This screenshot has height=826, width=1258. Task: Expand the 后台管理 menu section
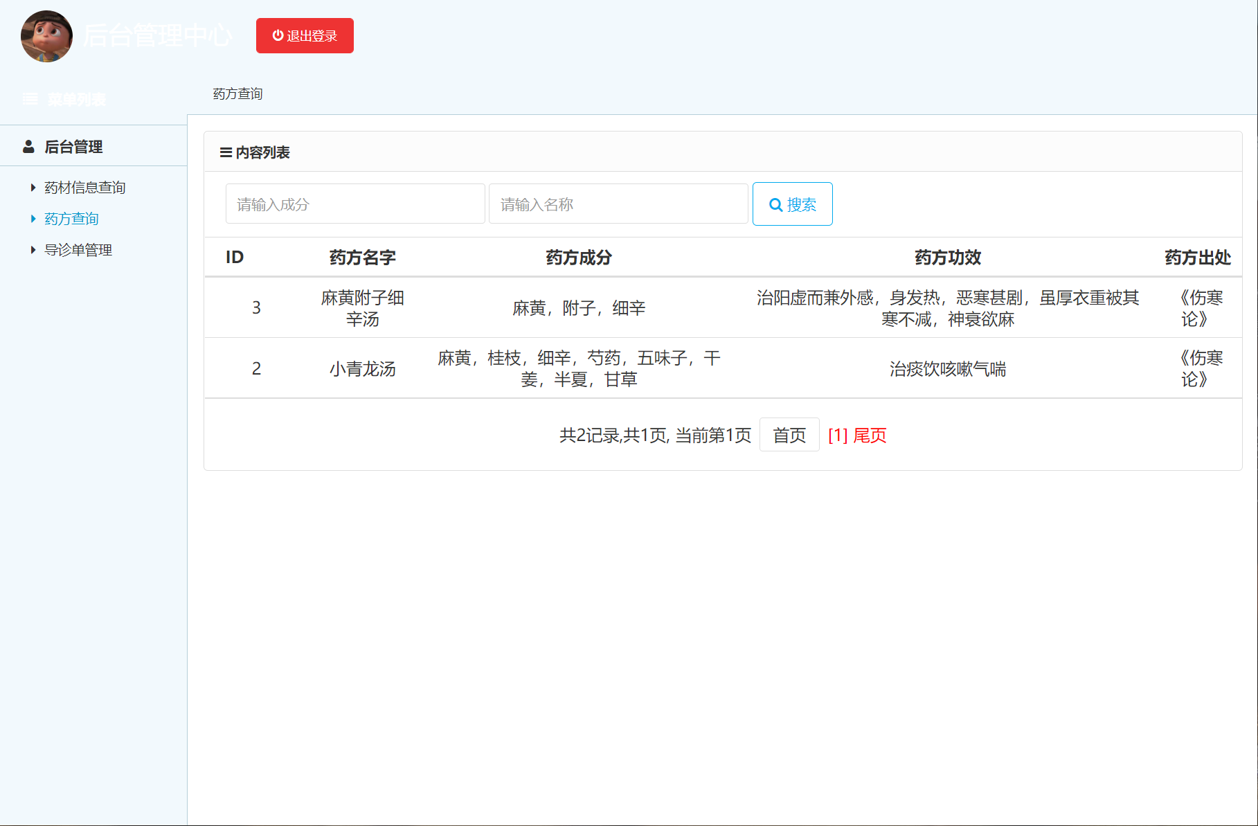click(73, 146)
